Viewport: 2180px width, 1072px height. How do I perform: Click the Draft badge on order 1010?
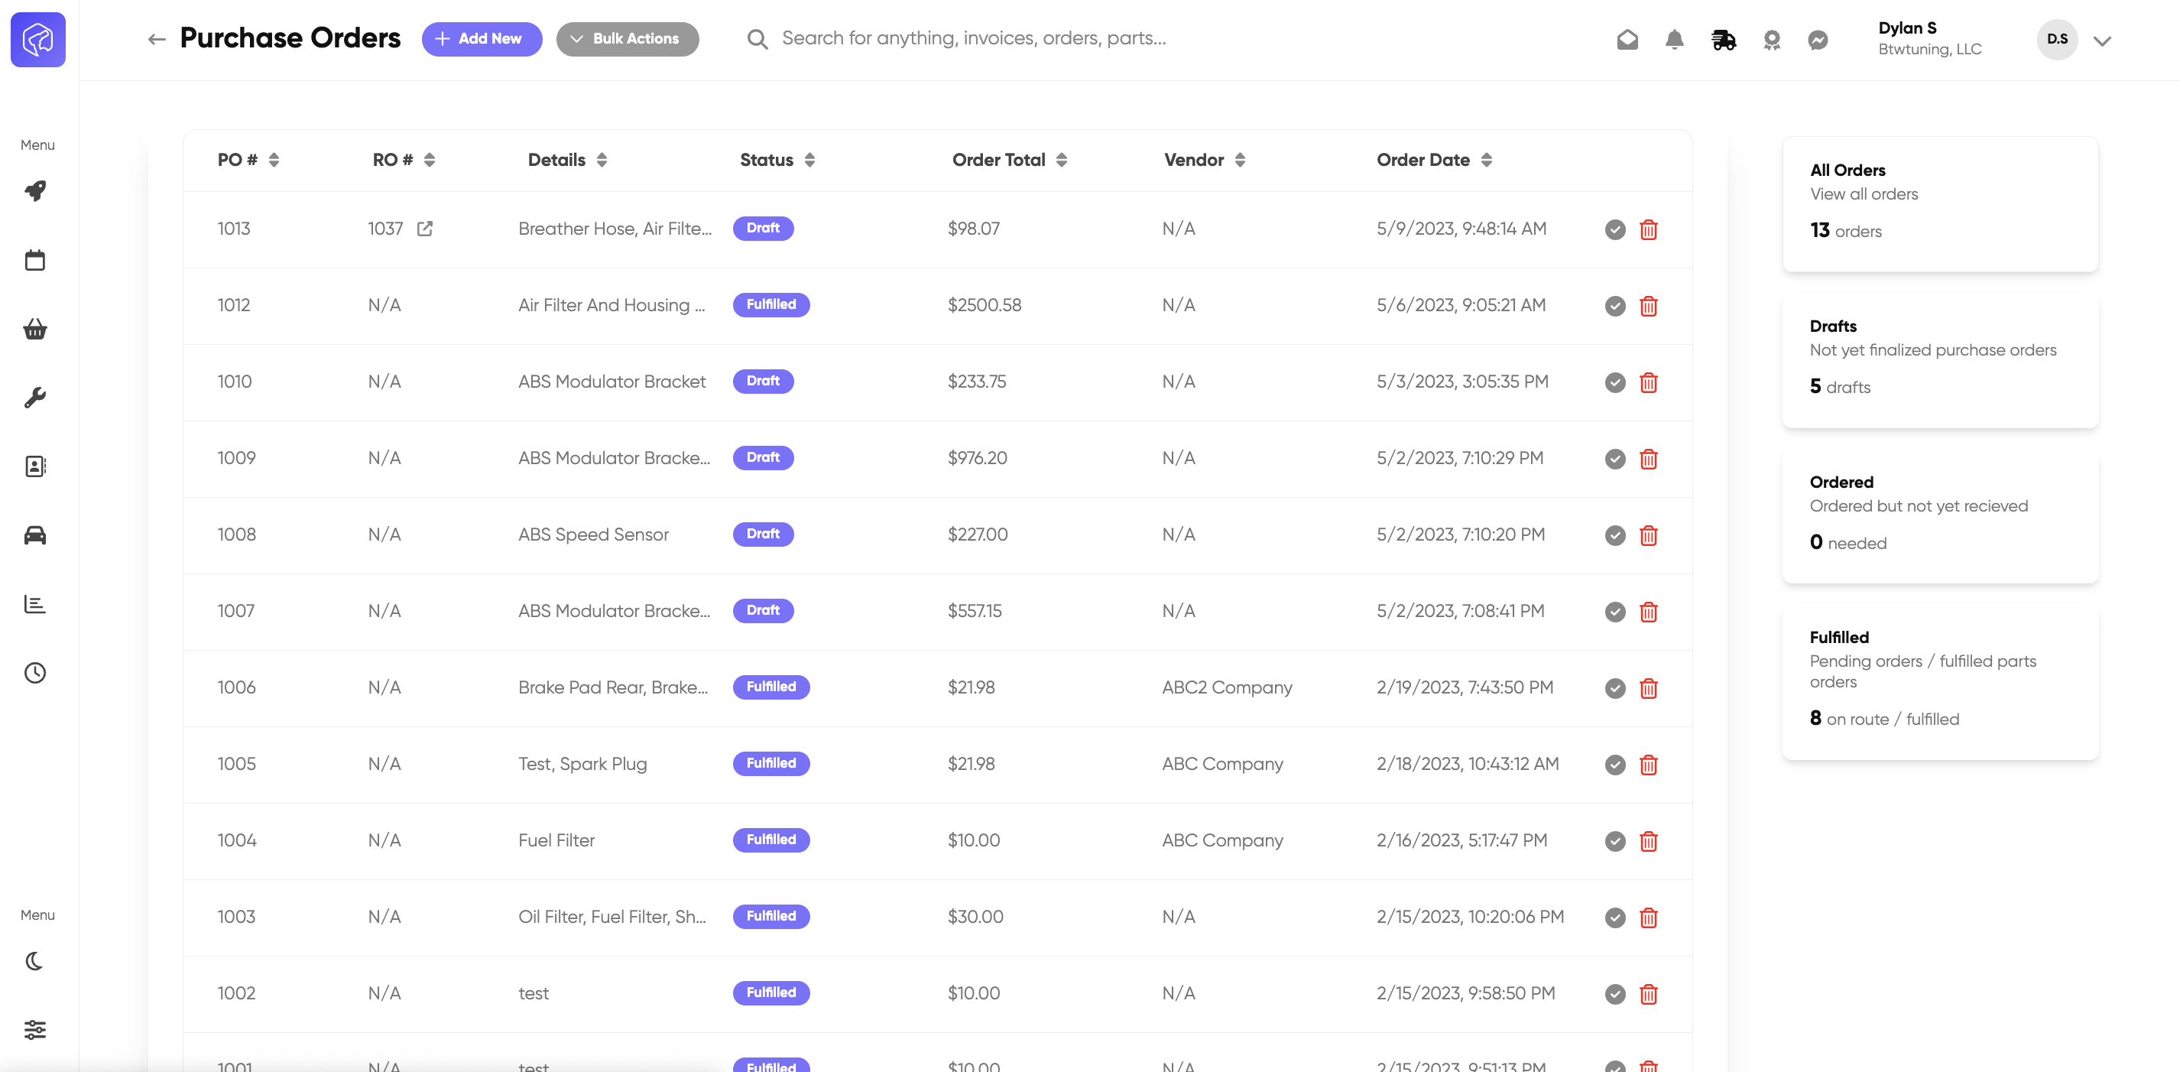763,381
